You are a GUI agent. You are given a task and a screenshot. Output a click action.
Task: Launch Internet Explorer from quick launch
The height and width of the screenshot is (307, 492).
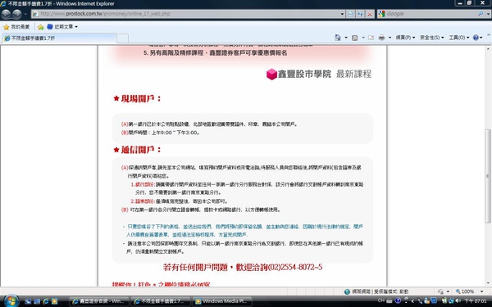[45, 301]
